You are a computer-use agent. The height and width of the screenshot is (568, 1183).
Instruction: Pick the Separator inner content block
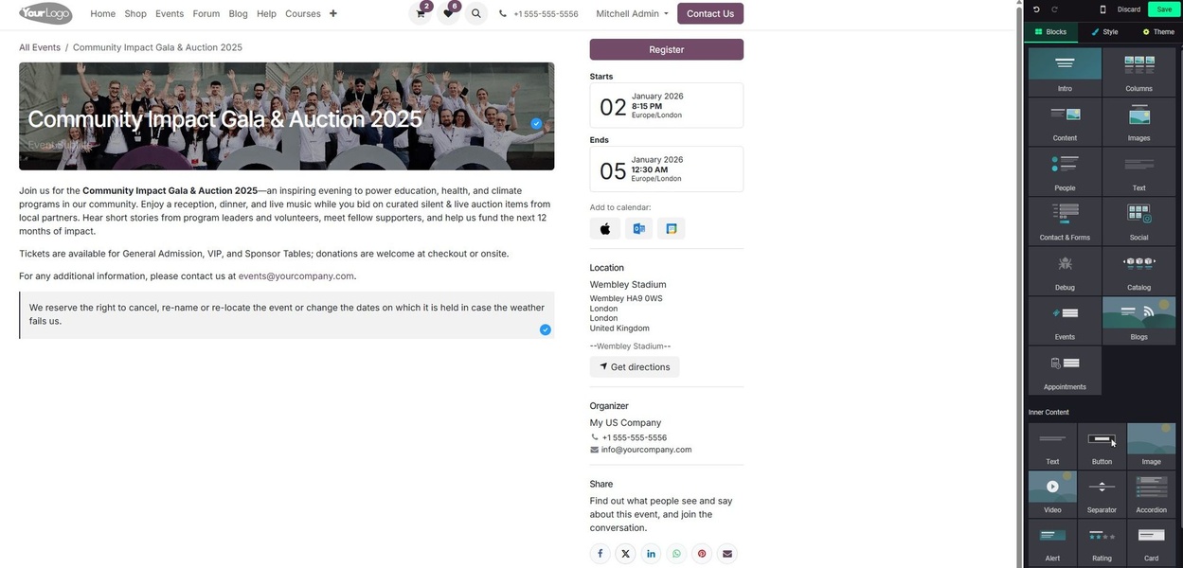point(1102,494)
